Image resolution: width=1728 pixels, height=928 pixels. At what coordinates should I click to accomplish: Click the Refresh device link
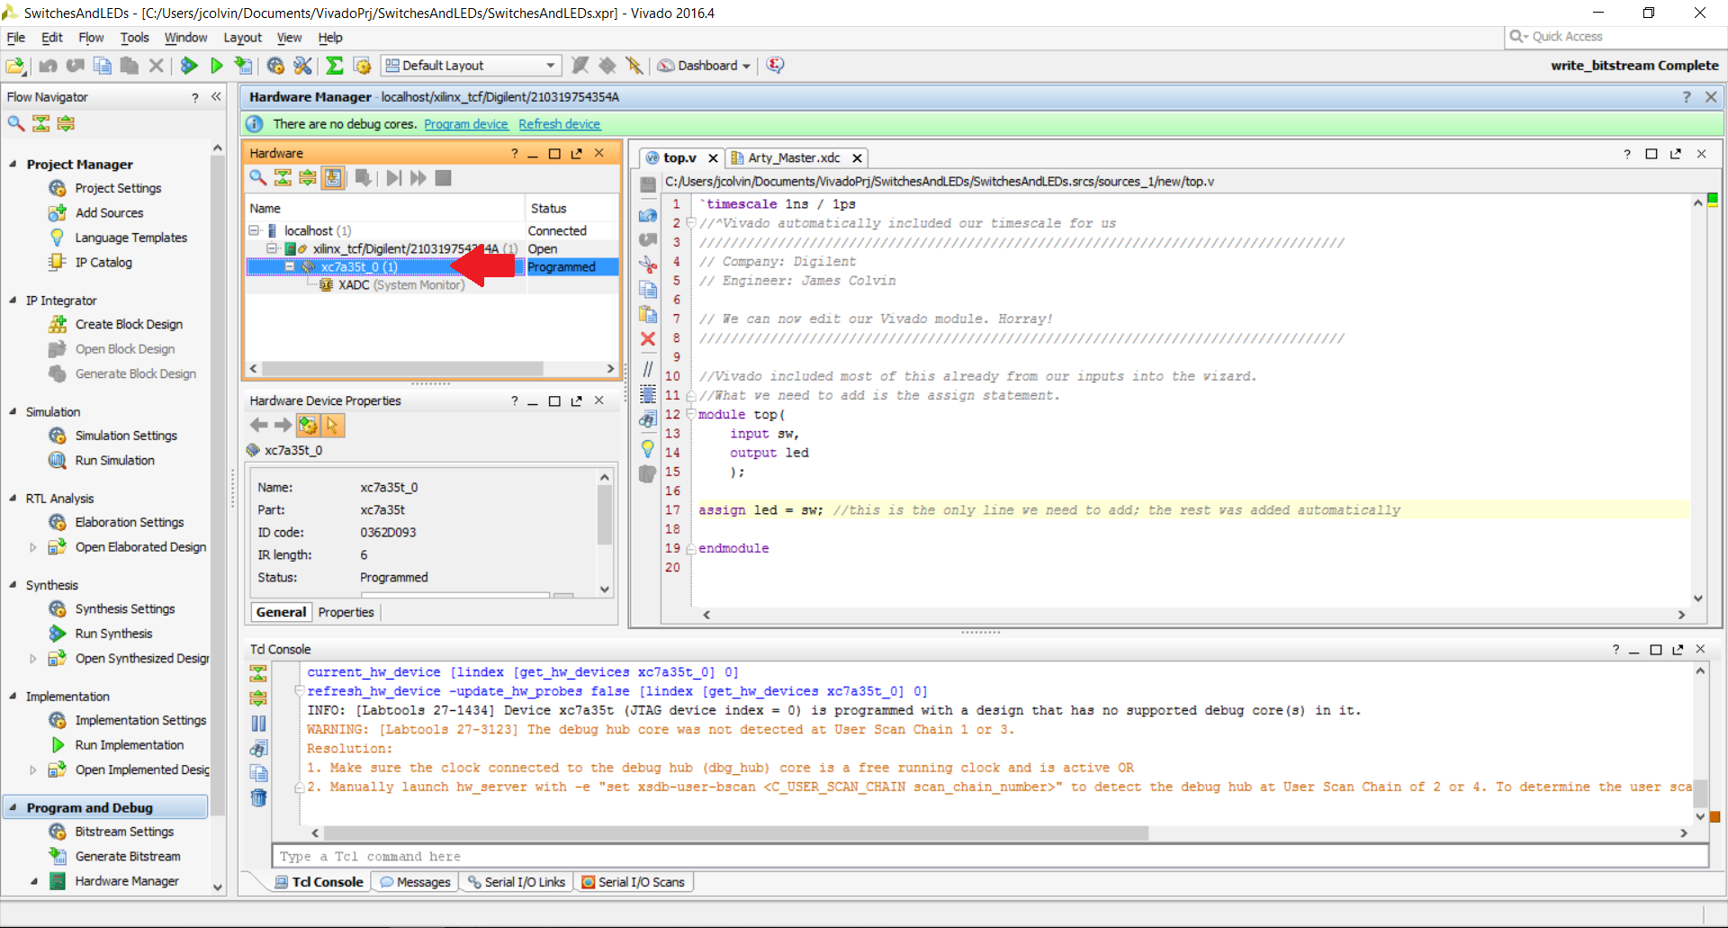pos(559,124)
